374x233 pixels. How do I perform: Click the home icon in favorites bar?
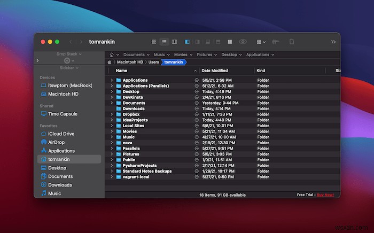[112, 55]
